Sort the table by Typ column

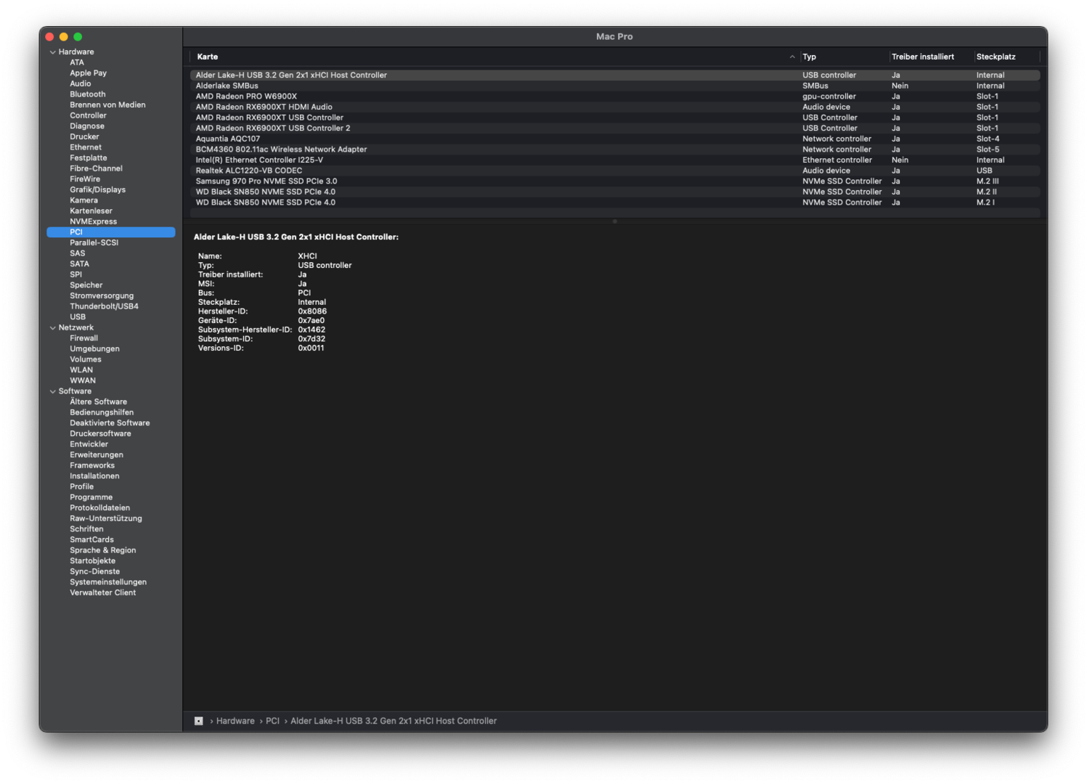tap(809, 57)
